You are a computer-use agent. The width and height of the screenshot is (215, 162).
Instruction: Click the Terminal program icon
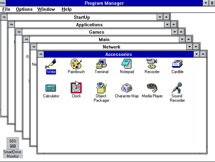point(102,64)
